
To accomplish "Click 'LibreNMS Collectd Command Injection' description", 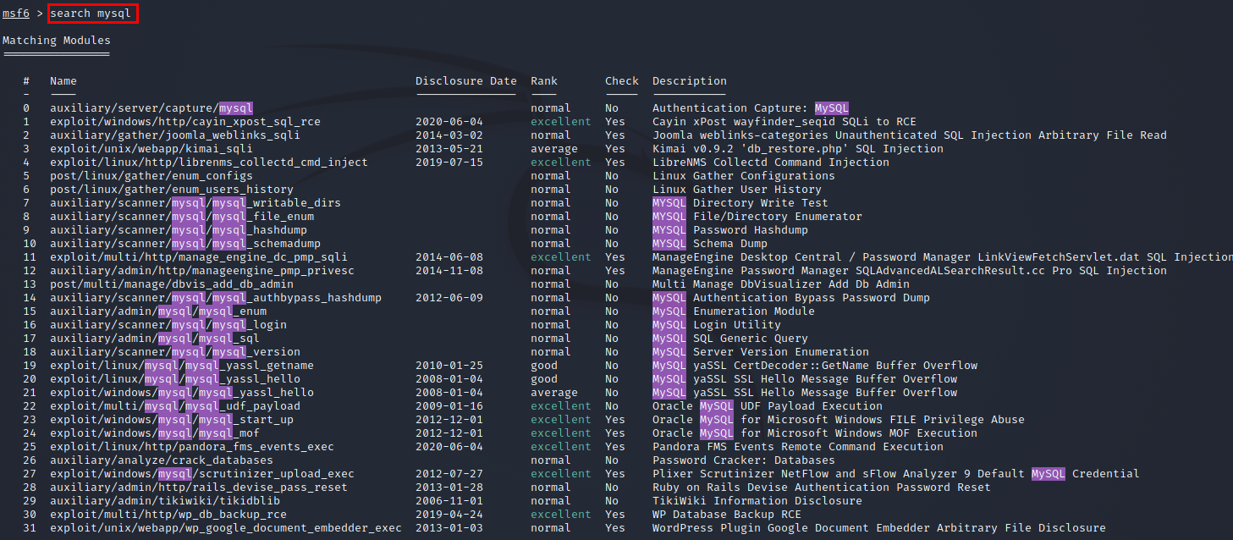I will tap(771, 163).
